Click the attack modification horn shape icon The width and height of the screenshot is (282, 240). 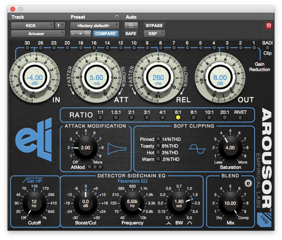click(117, 149)
